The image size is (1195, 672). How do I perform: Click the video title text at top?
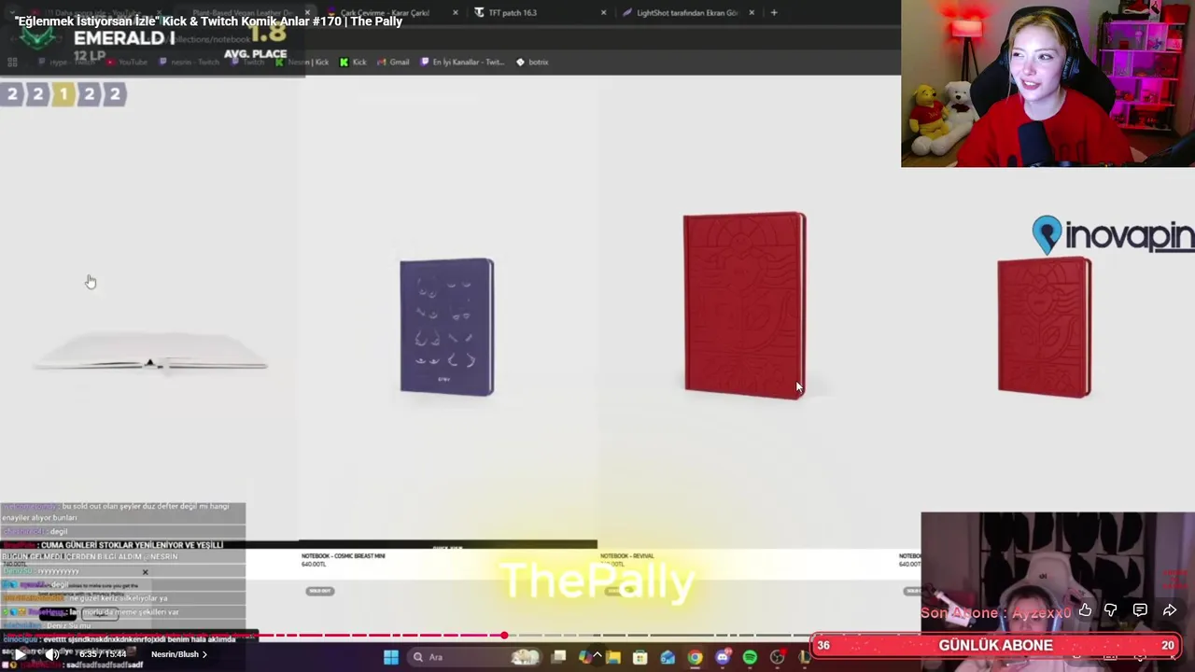(208, 21)
